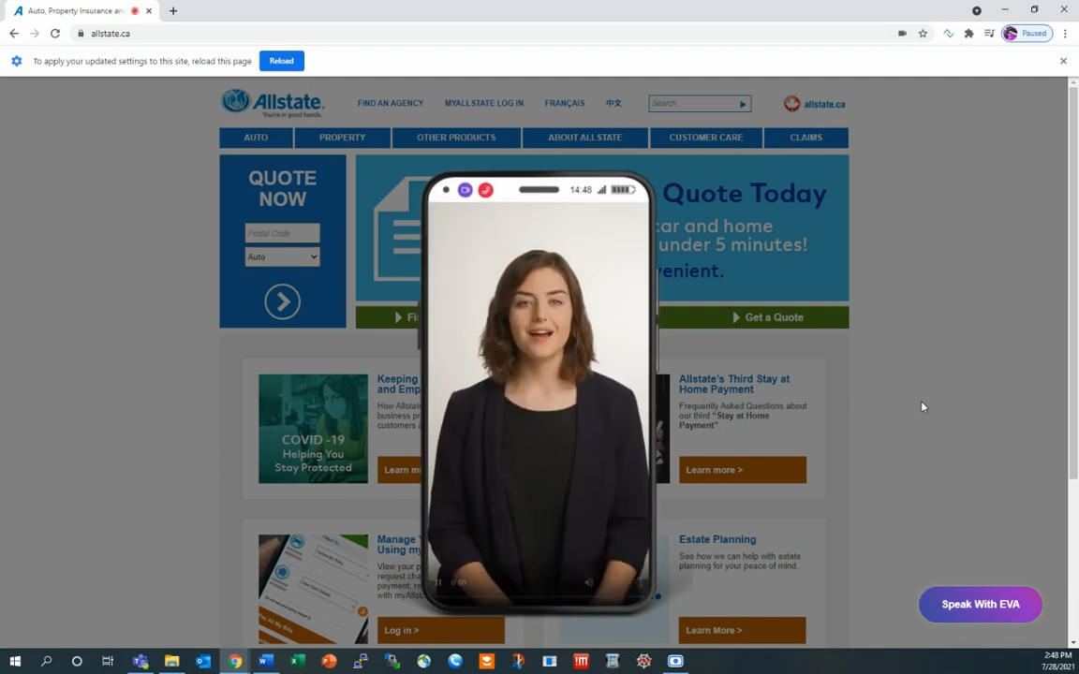Click the allstate.ca maple leaf logo
Viewport: 1079px width, 674px height.
(814, 104)
